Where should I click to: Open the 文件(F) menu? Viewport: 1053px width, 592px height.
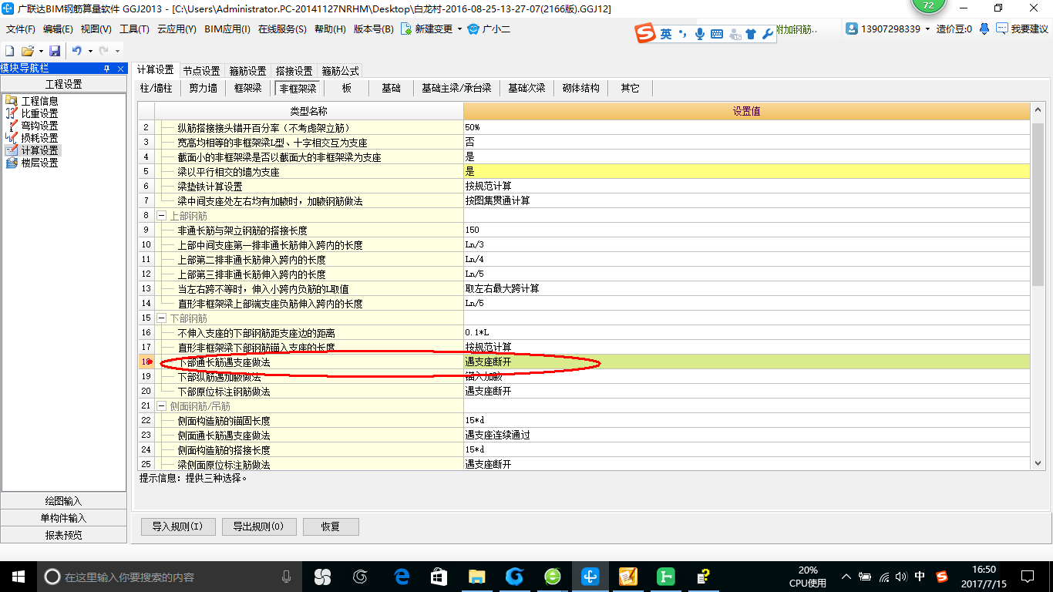(21, 29)
